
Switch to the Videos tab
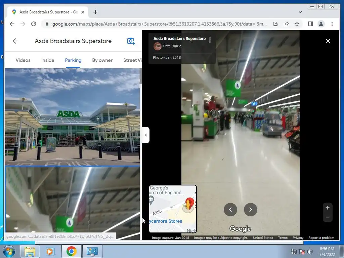click(23, 60)
